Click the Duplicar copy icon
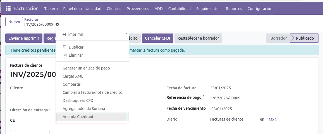The image size is (323, 134). [x=65, y=47]
